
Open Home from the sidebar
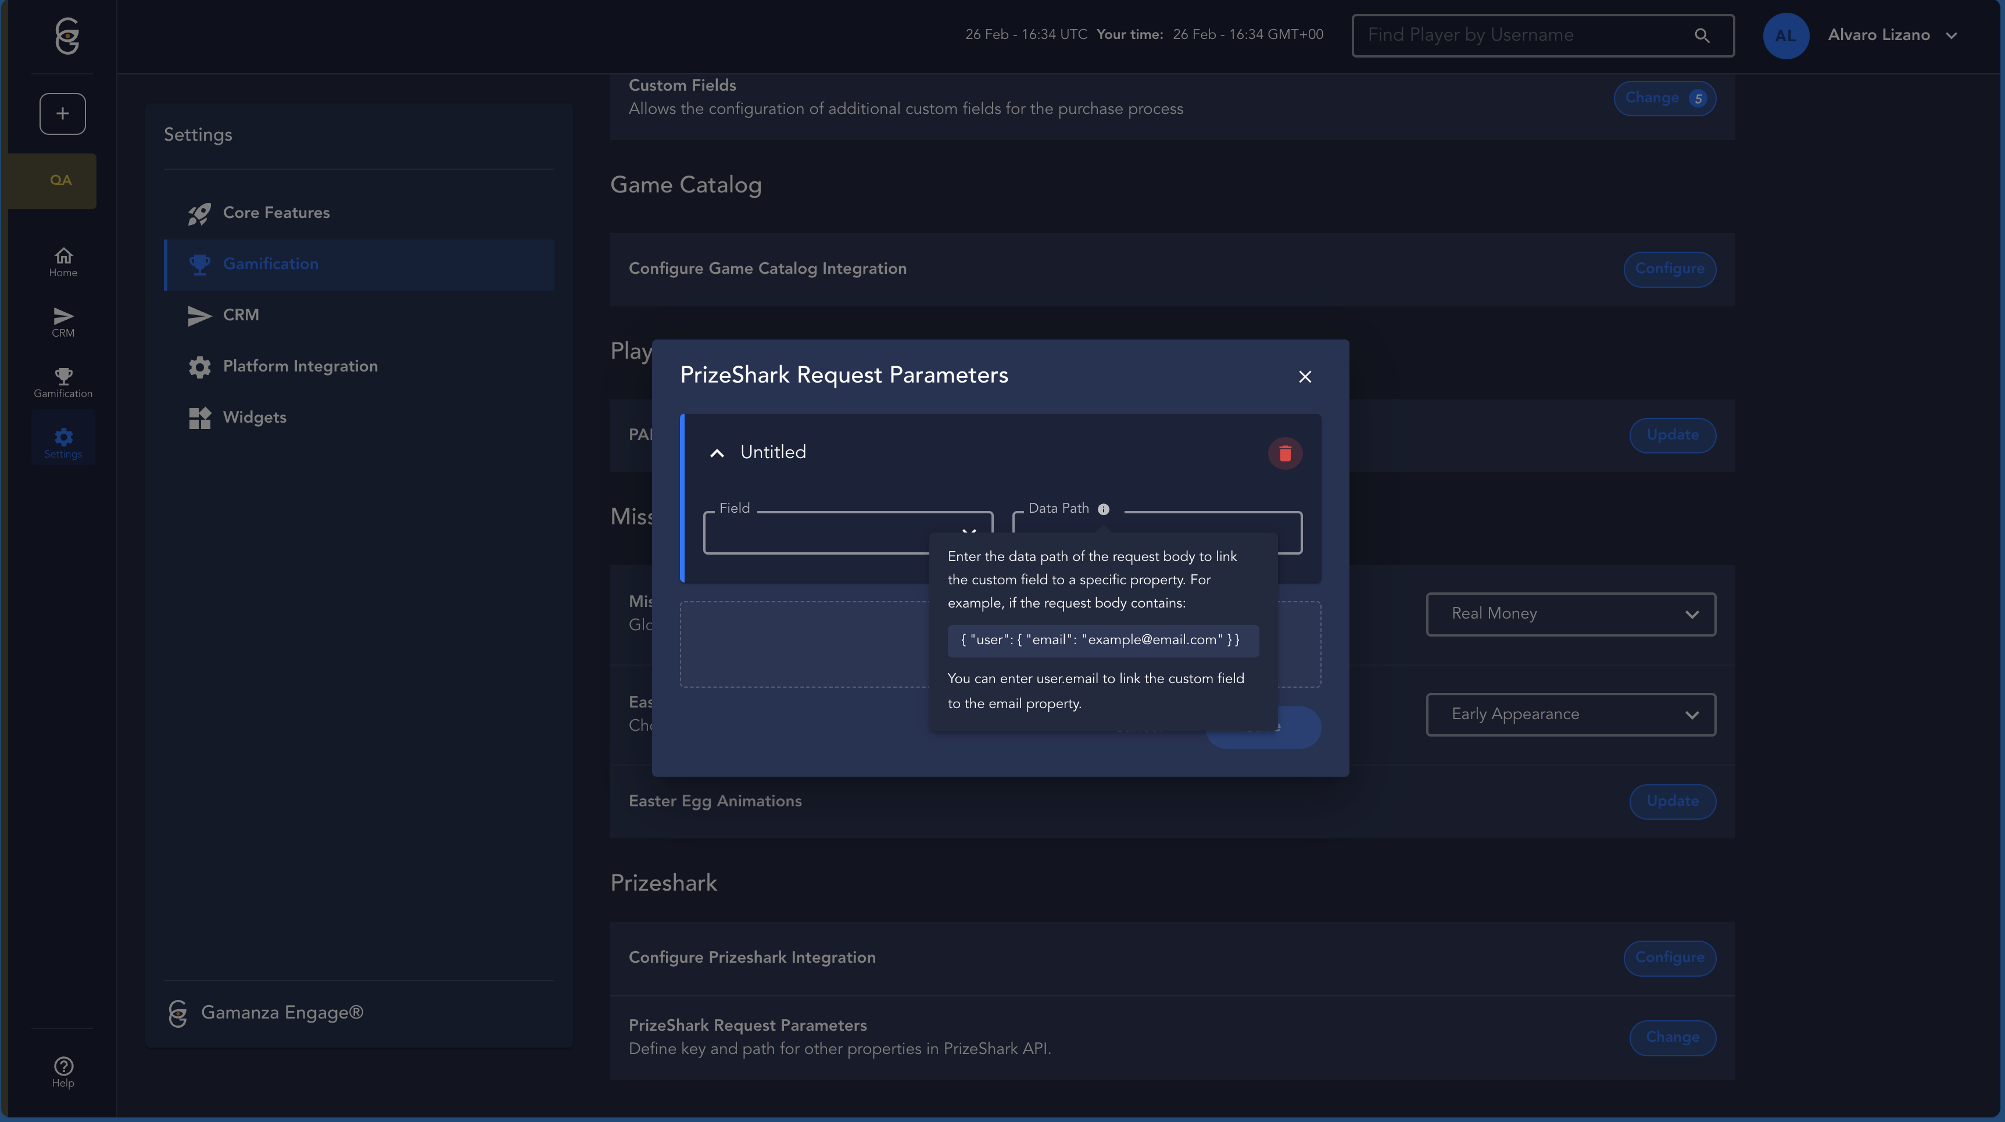pyautogui.click(x=63, y=262)
